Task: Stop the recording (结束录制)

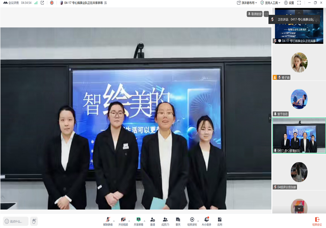Action: [192, 221]
